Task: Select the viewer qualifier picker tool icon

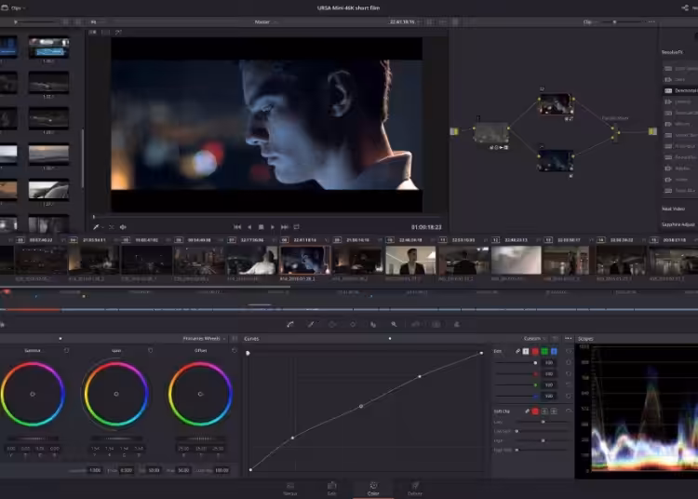Action: pos(96,227)
